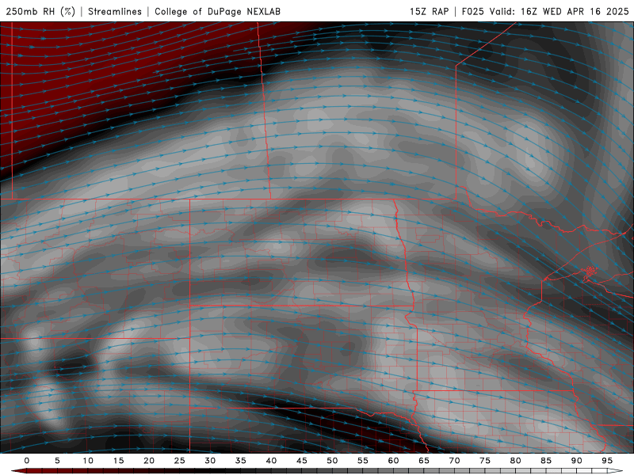Click legend value "60" on the scale
Image resolution: width=634 pixels, height=475 pixels.
[393, 461]
